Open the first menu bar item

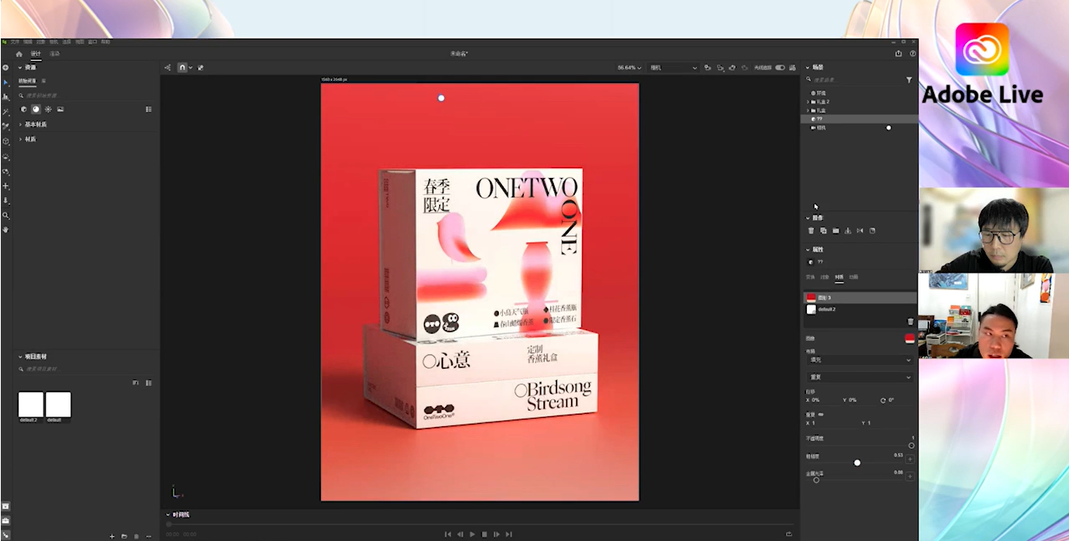point(15,41)
